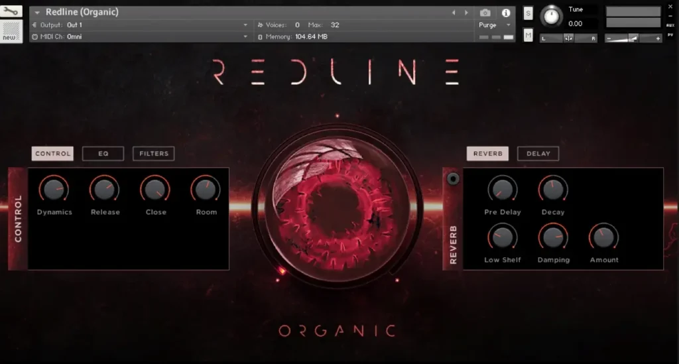Click the large central red orb dial
Screen dimensions: 679x364
(338, 208)
